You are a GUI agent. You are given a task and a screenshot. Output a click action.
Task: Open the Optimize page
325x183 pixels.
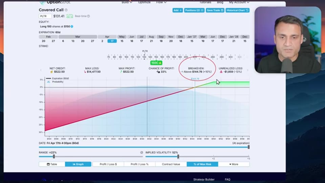tap(144, 2)
